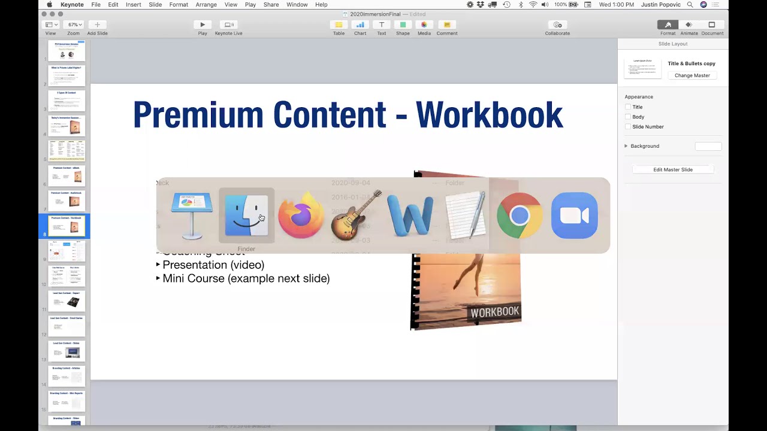The width and height of the screenshot is (767, 431).
Task: Open the Bluetooth menu bar icon
Action: pyautogui.click(x=521, y=4)
